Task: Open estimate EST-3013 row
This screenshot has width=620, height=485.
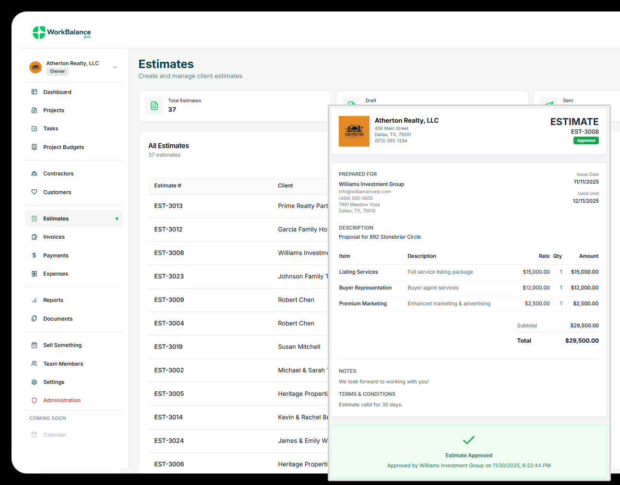Action: pyautogui.click(x=168, y=206)
